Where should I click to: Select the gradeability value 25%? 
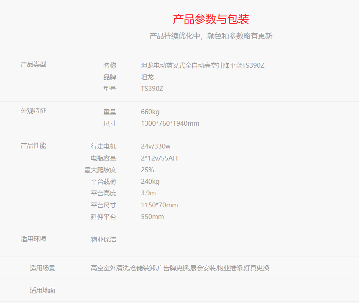click(x=147, y=170)
